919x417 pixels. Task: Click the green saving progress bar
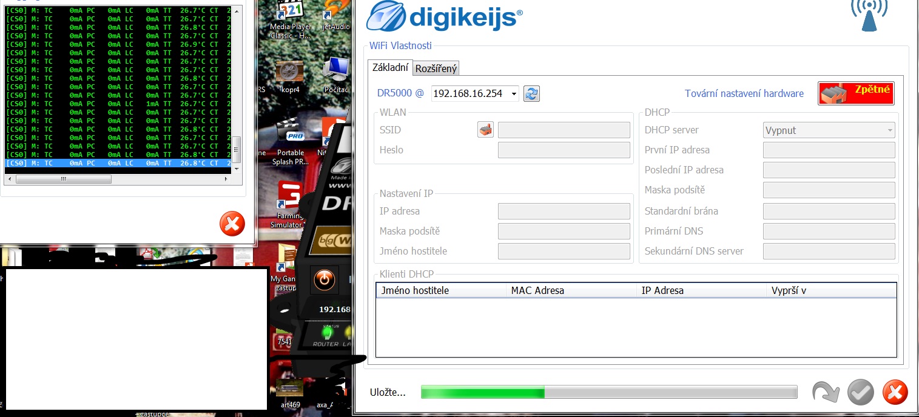point(608,392)
